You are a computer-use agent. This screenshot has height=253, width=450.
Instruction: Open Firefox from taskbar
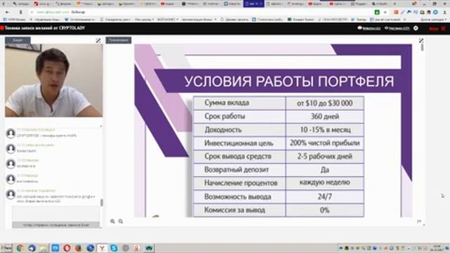78,248
